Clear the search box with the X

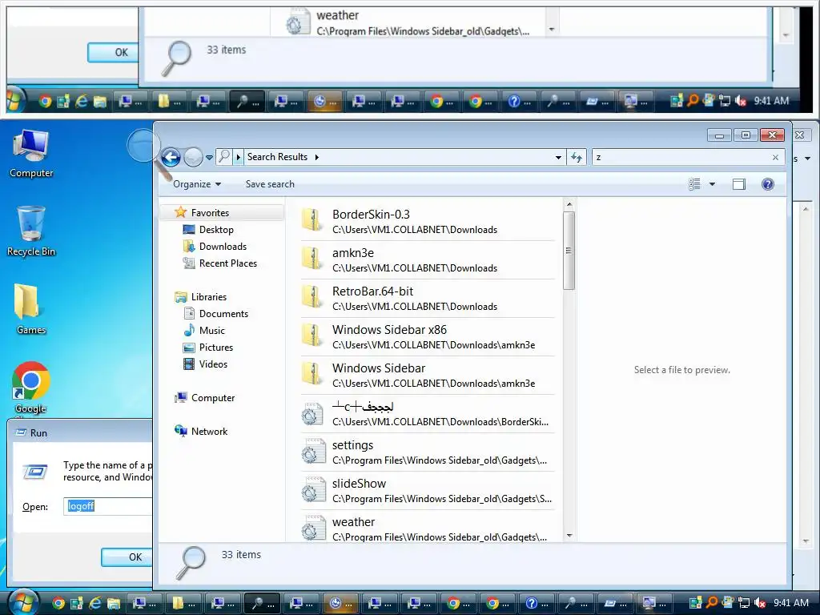pos(775,157)
